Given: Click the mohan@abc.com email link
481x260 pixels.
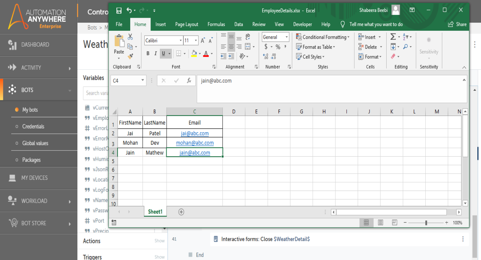Looking at the screenshot, I should click(x=195, y=143).
